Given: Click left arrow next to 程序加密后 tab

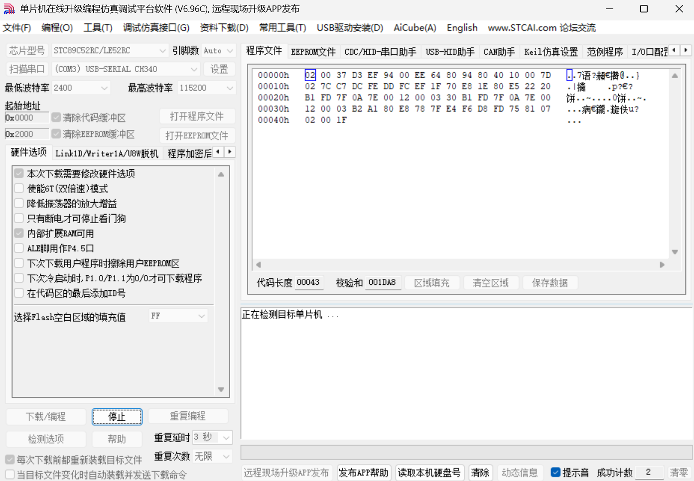Looking at the screenshot, I should click(x=219, y=151).
